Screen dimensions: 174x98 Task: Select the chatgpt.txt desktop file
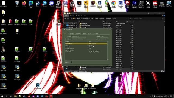pyautogui.click(x=17, y=50)
